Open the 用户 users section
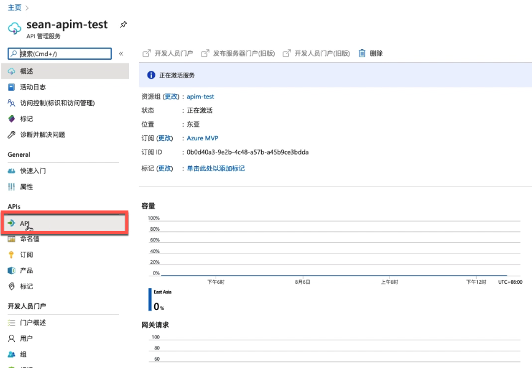 tap(26, 338)
